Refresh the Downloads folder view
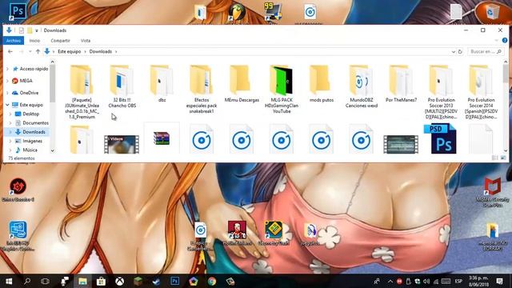Image resolution: width=512 pixels, height=288 pixels. tap(460, 51)
